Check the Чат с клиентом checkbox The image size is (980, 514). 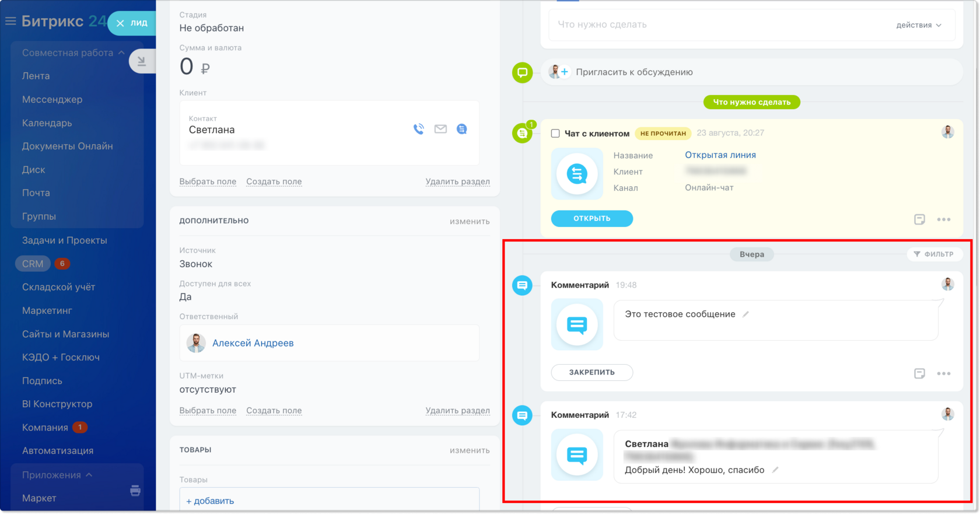555,134
